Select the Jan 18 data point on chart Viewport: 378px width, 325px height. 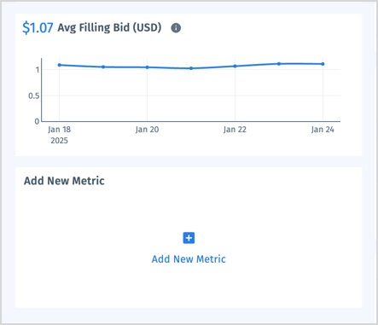click(x=60, y=65)
